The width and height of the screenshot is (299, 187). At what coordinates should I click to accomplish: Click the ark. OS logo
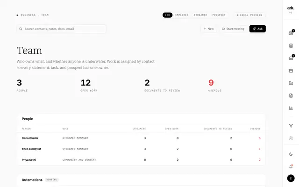point(291,9)
